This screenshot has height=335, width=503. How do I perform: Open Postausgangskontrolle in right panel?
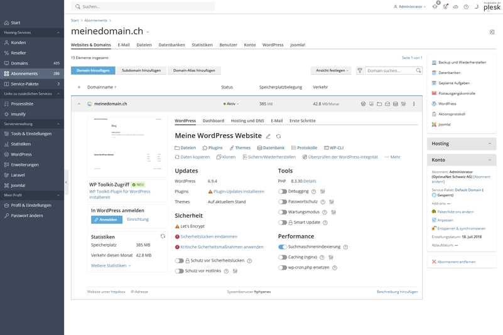click(x=457, y=93)
